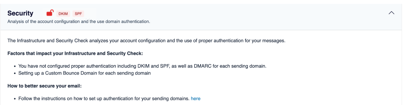Collapse the Security section with the chevron
This screenshot has height=105, width=403.
tap(391, 13)
